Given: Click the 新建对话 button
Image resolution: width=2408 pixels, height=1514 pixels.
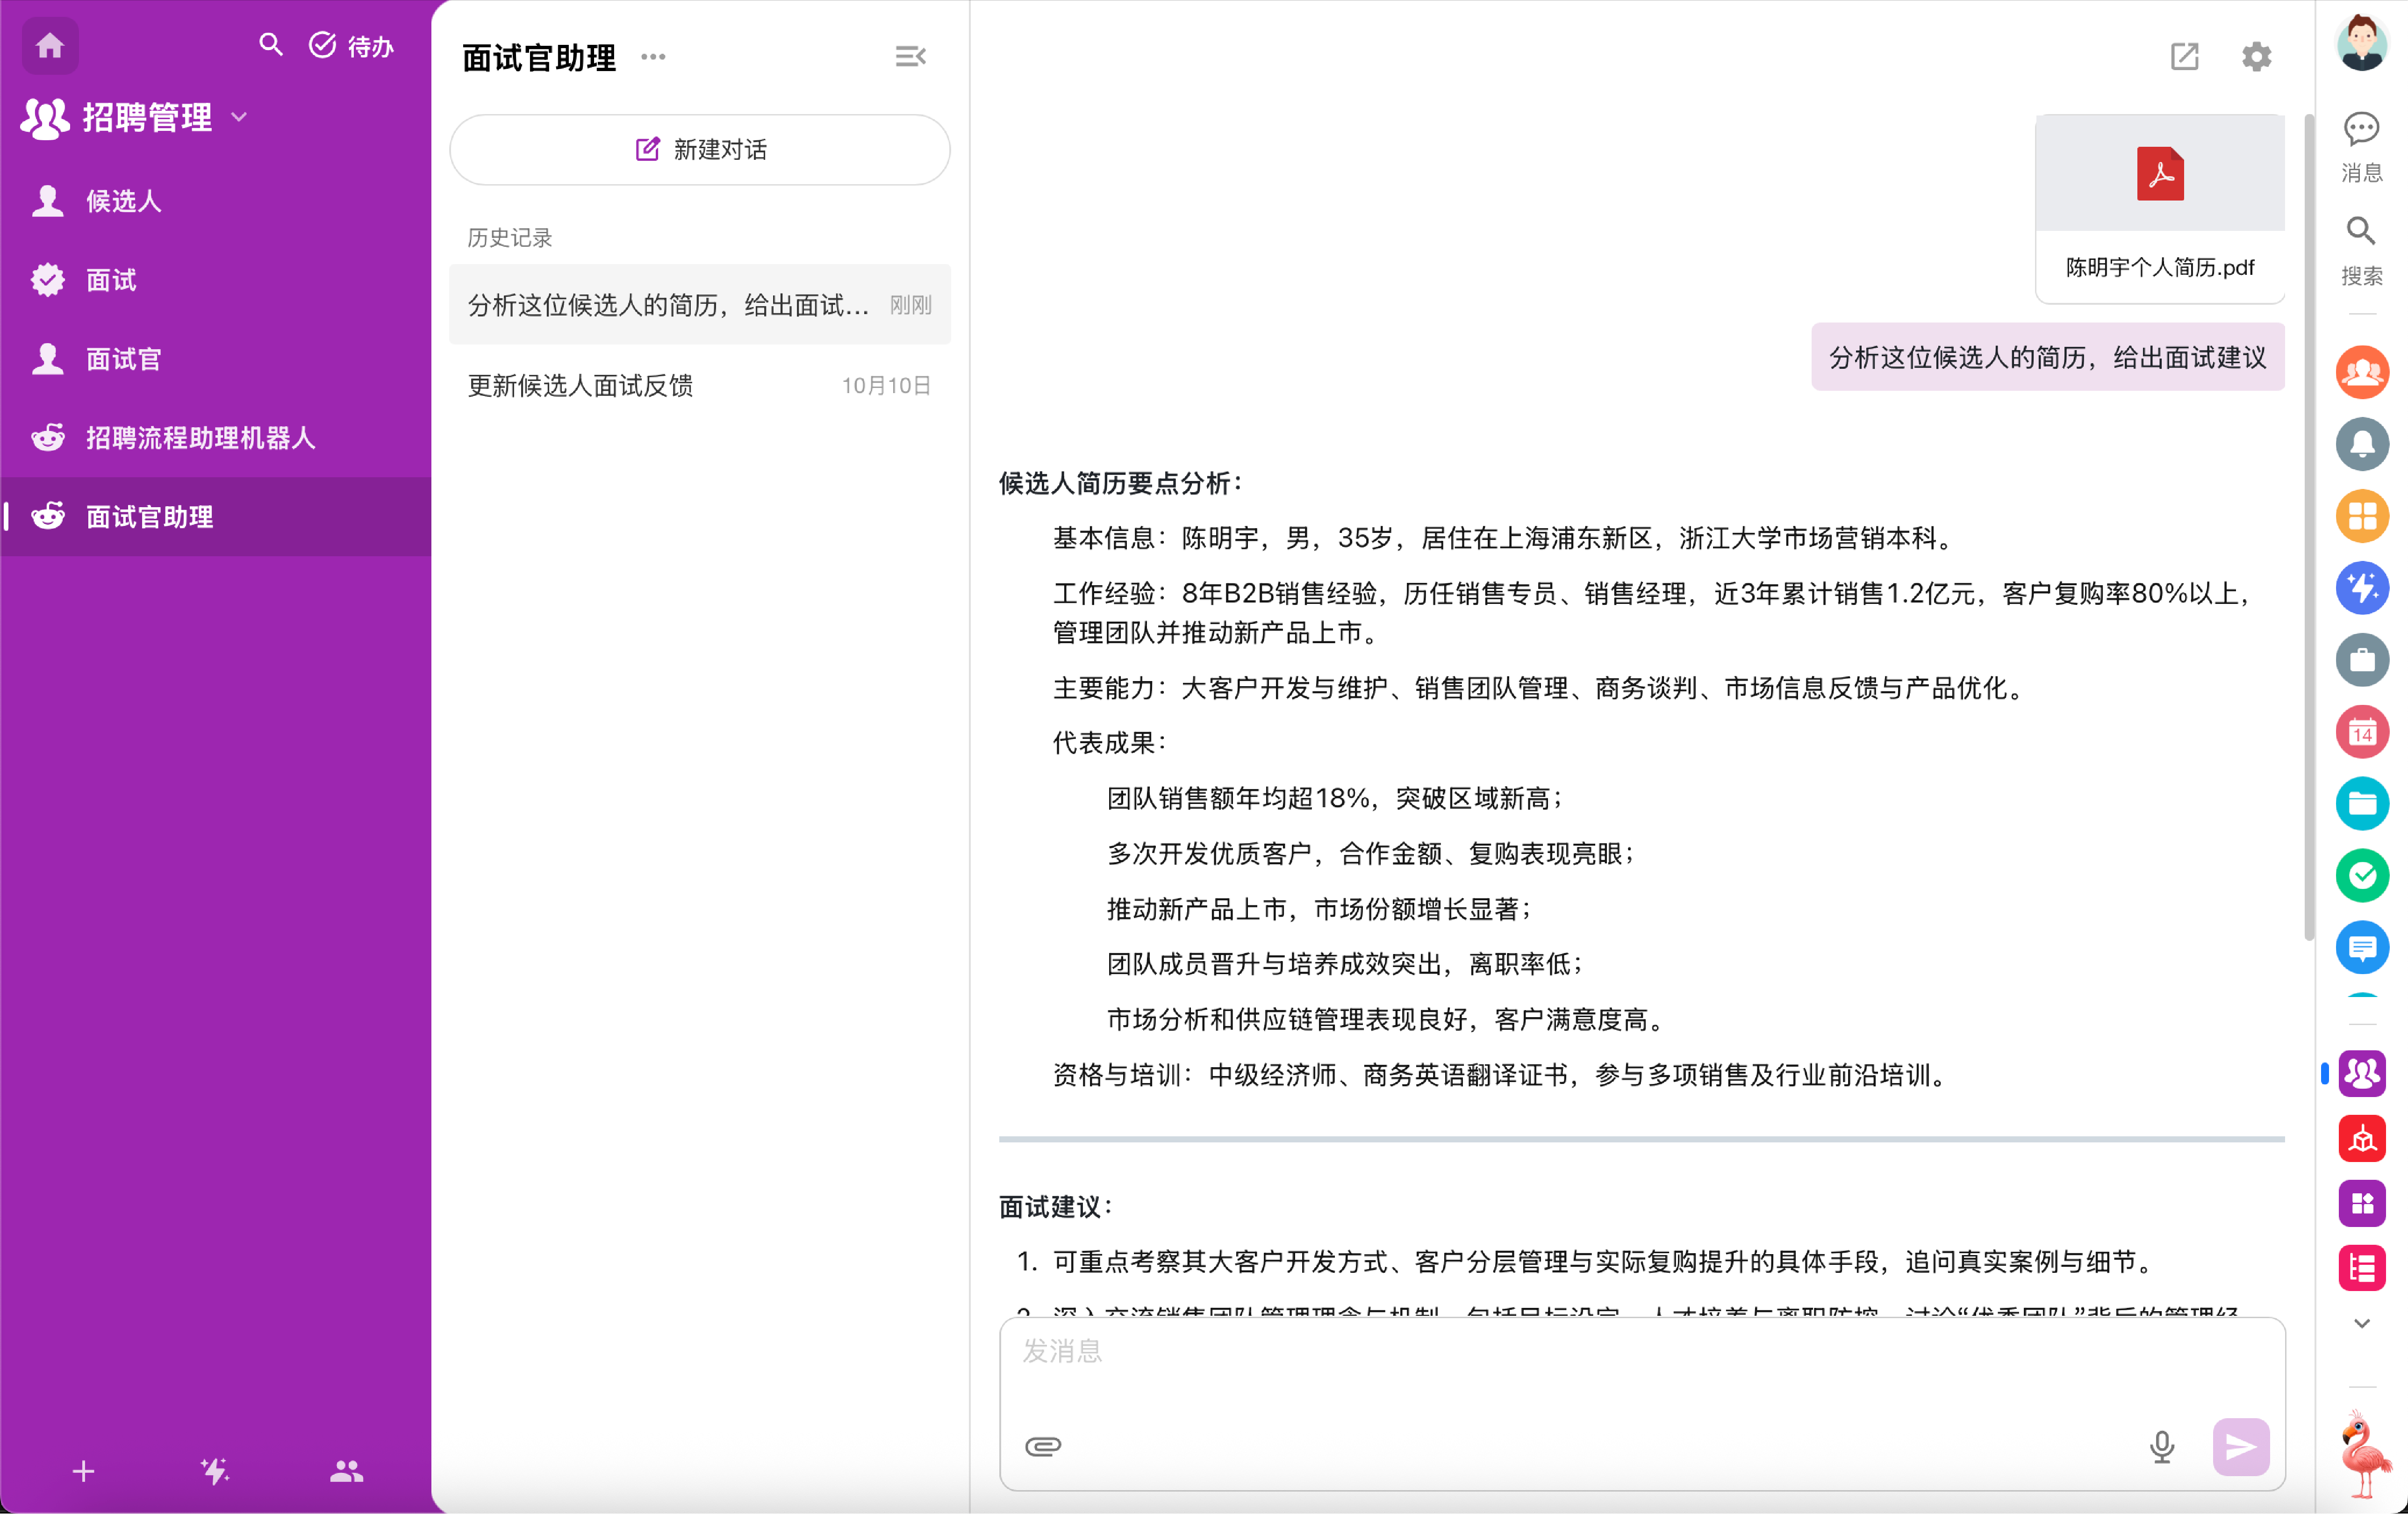Looking at the screenshot, I should [700, 150].
